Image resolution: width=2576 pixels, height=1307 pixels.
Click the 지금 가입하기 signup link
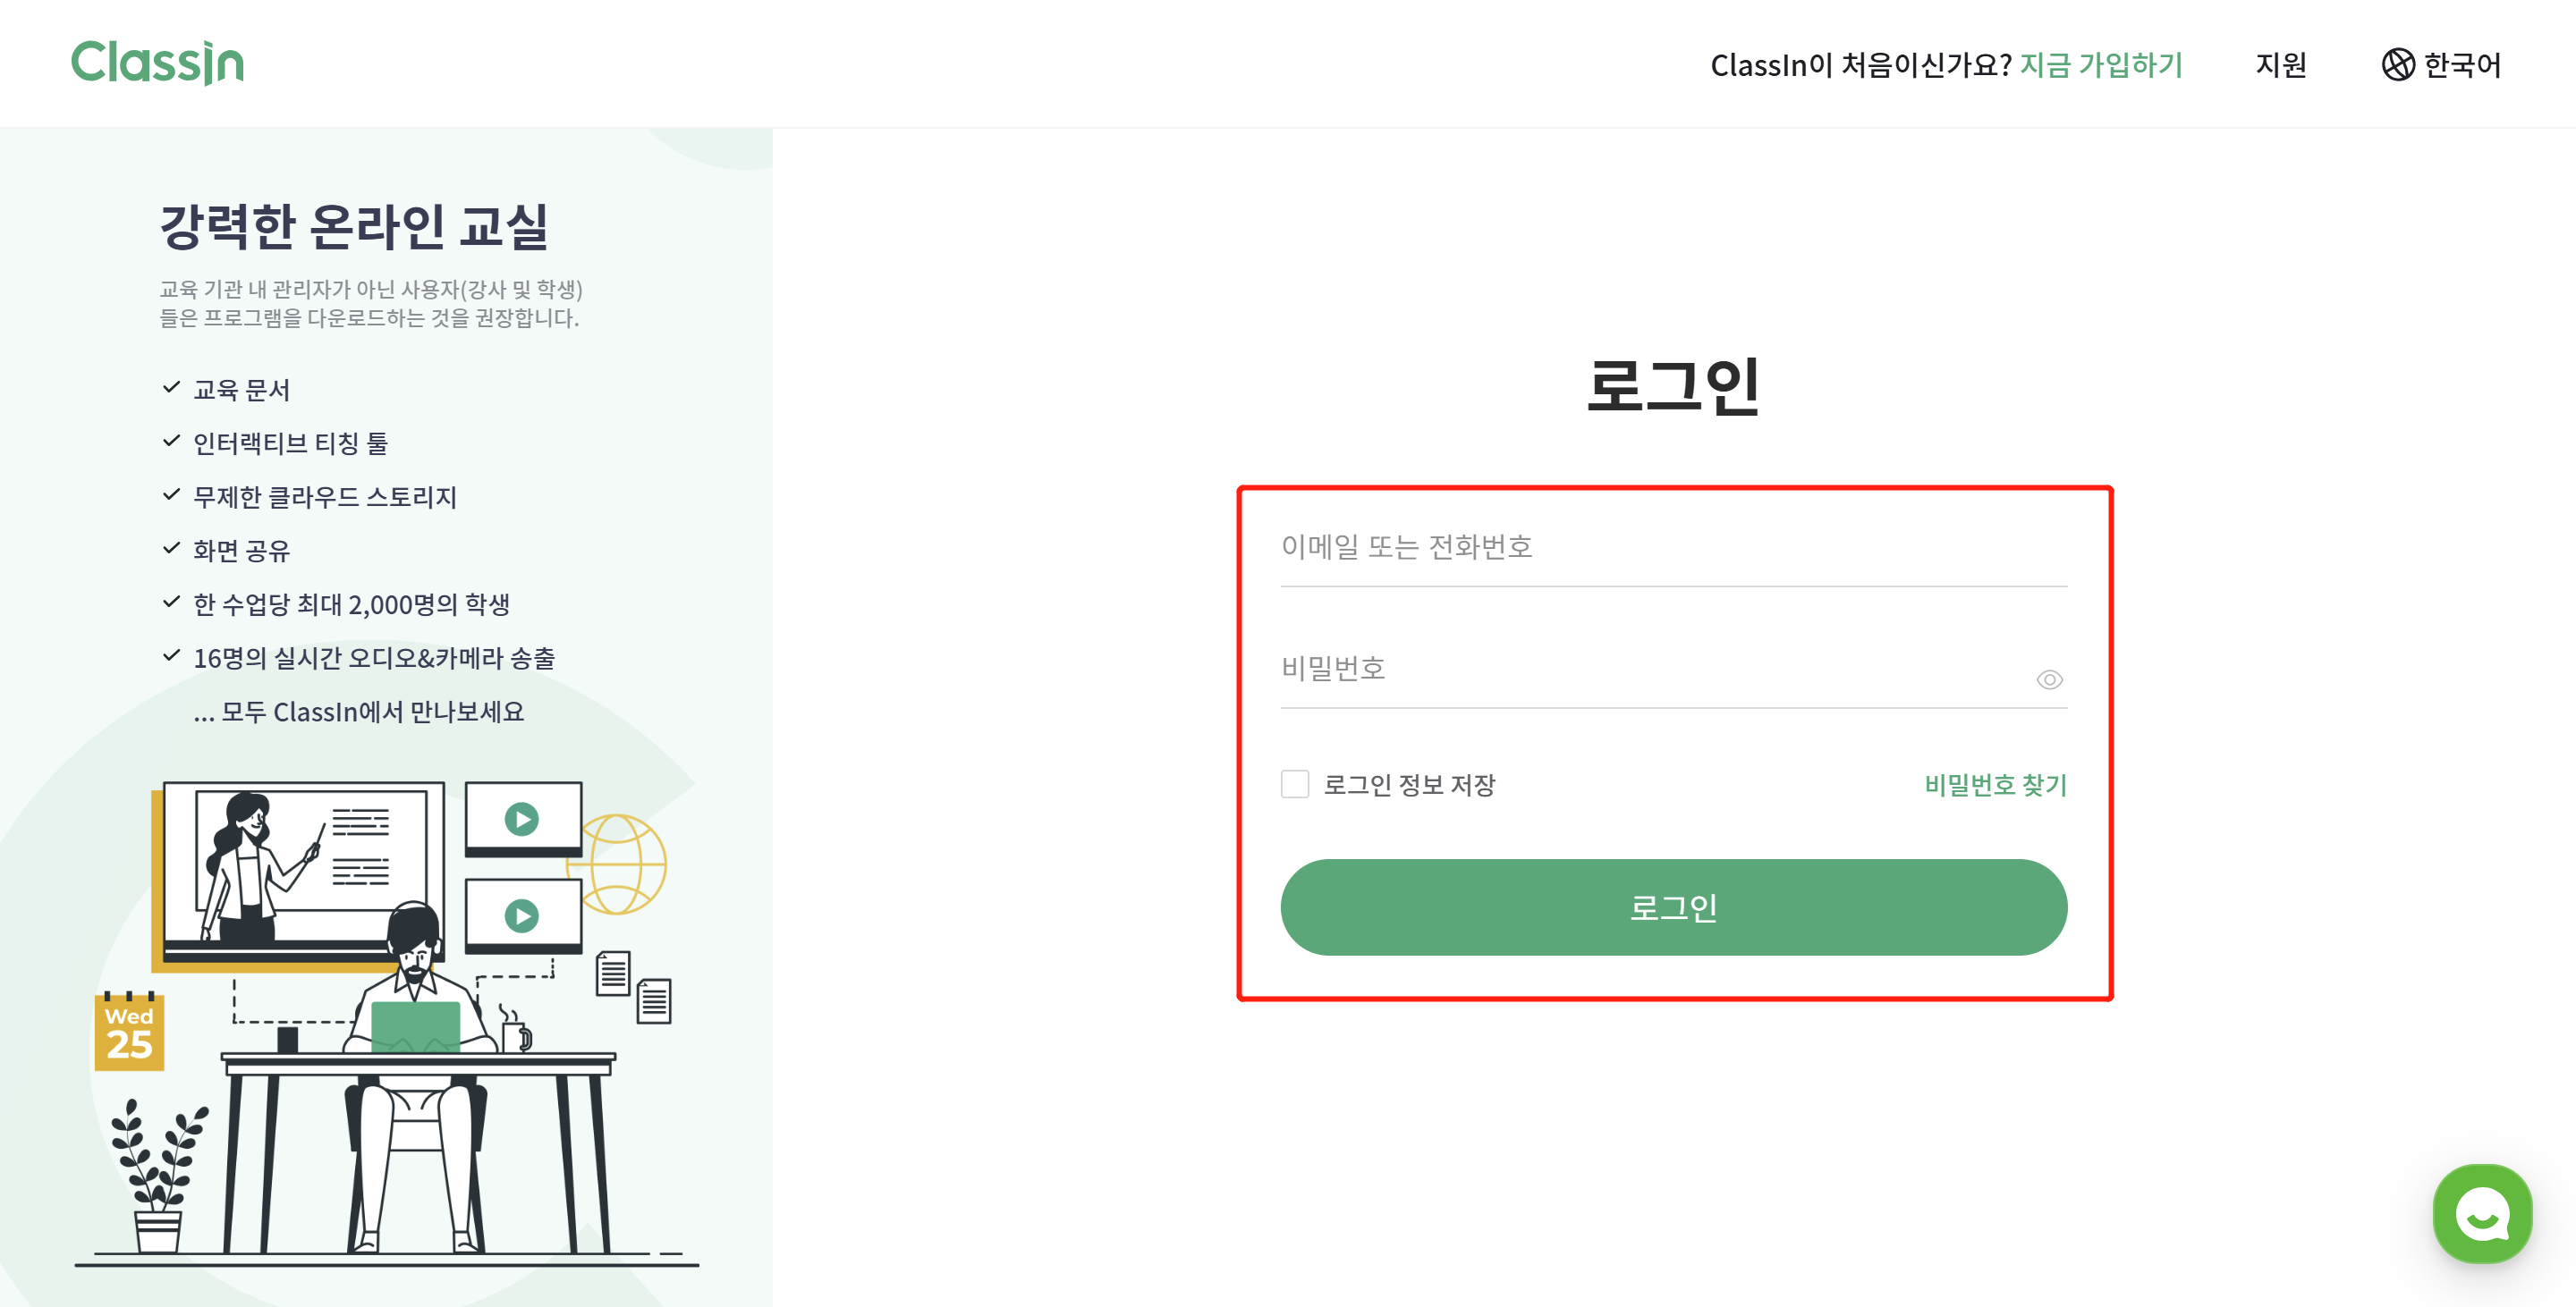(x=2101, y=65)
